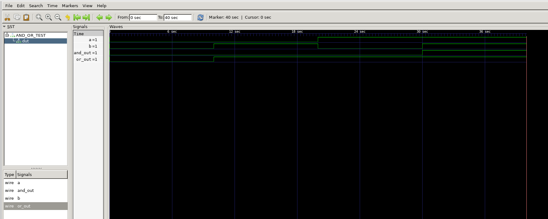Viewport: 548px width, 219px height.
Task: Click the Zoom Fit magnifier icon
Action: click(39, 17)
